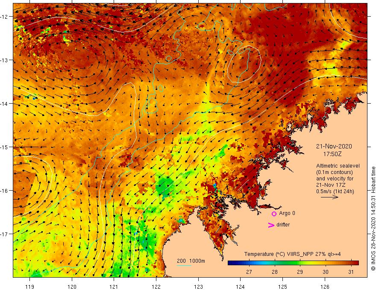Click the magenta Argo circle legend marker

tap(274, 214)
